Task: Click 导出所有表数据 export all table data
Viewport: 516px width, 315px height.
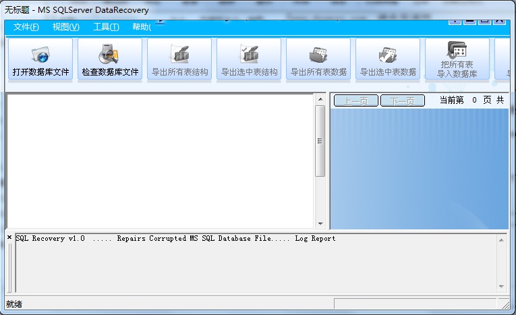Action: 318,59
